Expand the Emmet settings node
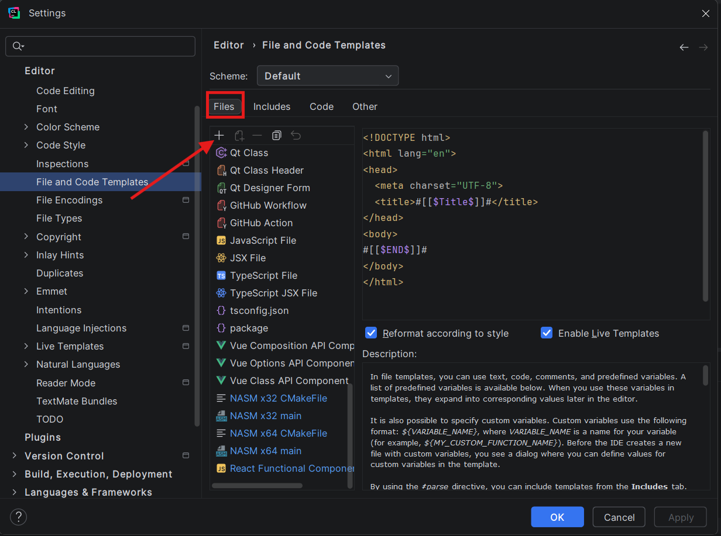The image size is (721, 536). point(26,291)
